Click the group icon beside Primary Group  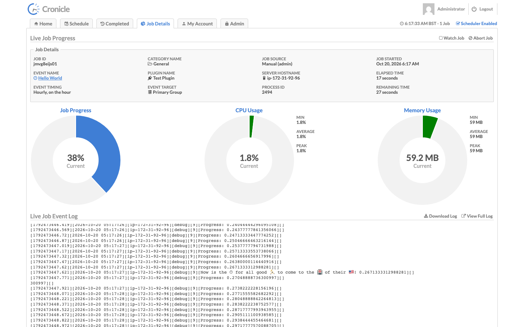tap(150, 92)
